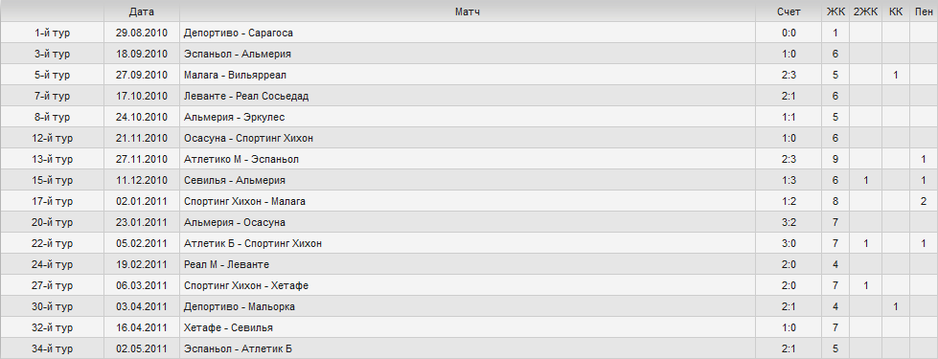Open the Атлетико М - Эспаньол match
Image resolution: width=938 pixels, height=359 pixels.
point(241,160)
